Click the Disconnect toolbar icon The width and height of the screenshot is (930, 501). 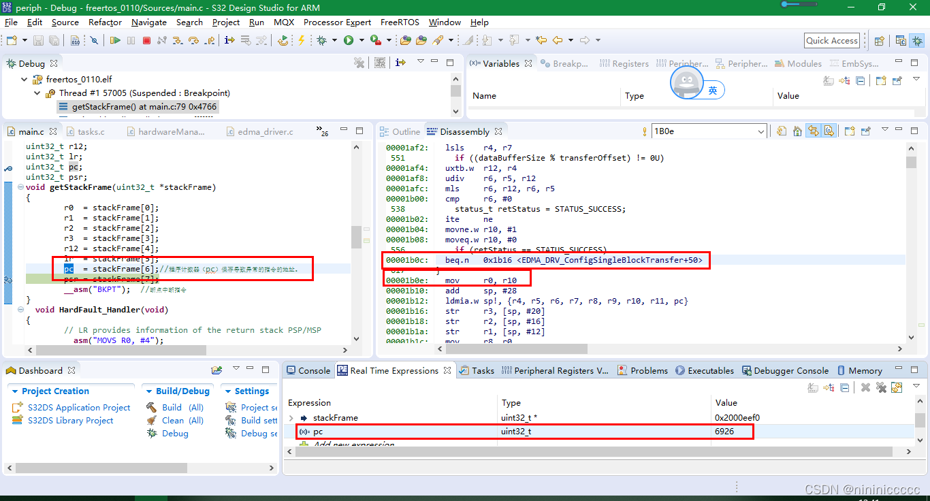click(162, 41)
